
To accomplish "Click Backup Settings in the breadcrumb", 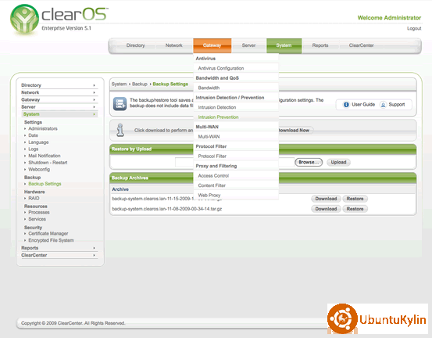I will coord(170,84).
